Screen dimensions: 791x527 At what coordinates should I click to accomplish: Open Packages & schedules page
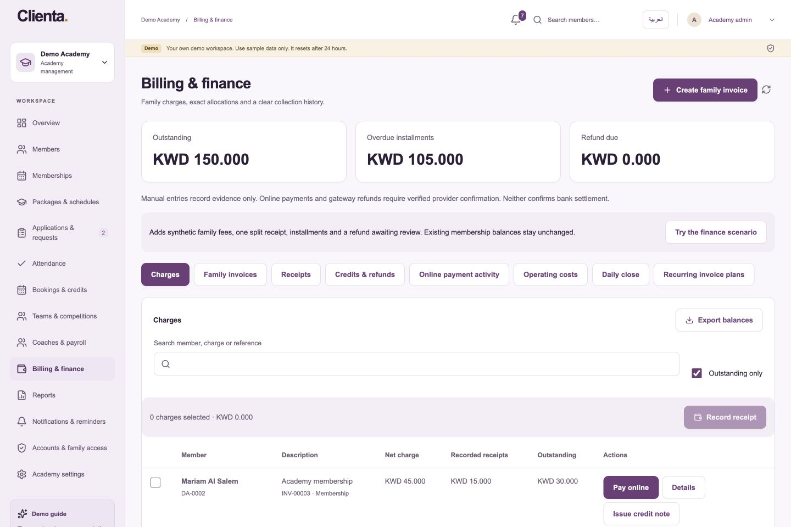[x=62, y=202]
